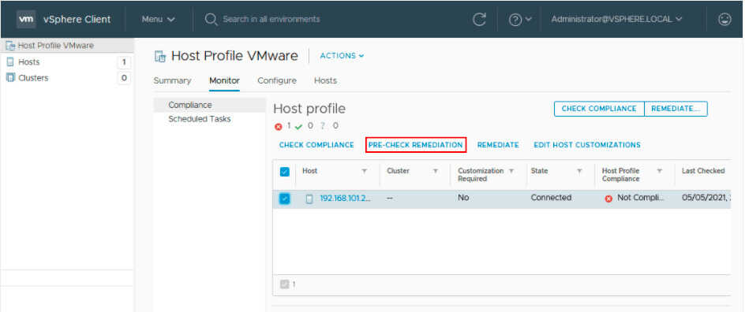The width and height of the screenshot is (745, 312).
Task: Click the CHECK COMPLIANCE toolbar link
Action: [316, 145]
